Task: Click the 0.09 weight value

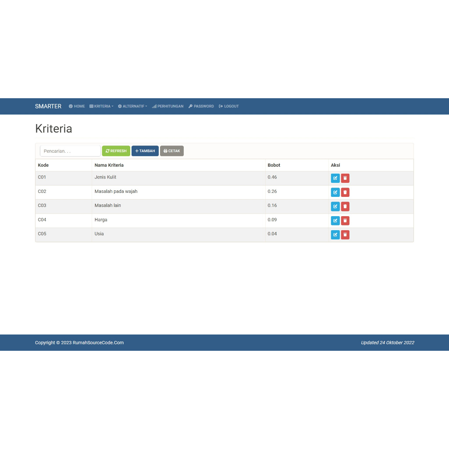Action: 272,220
